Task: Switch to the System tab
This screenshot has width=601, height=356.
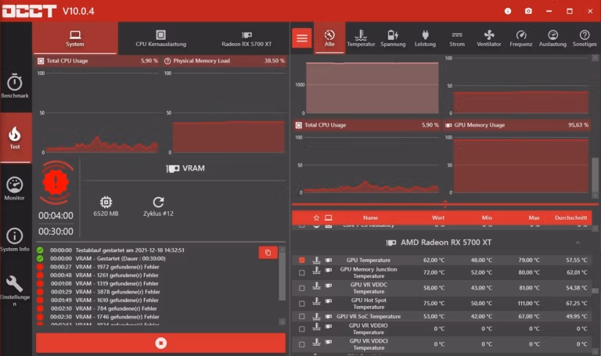Action: (75, 38)
